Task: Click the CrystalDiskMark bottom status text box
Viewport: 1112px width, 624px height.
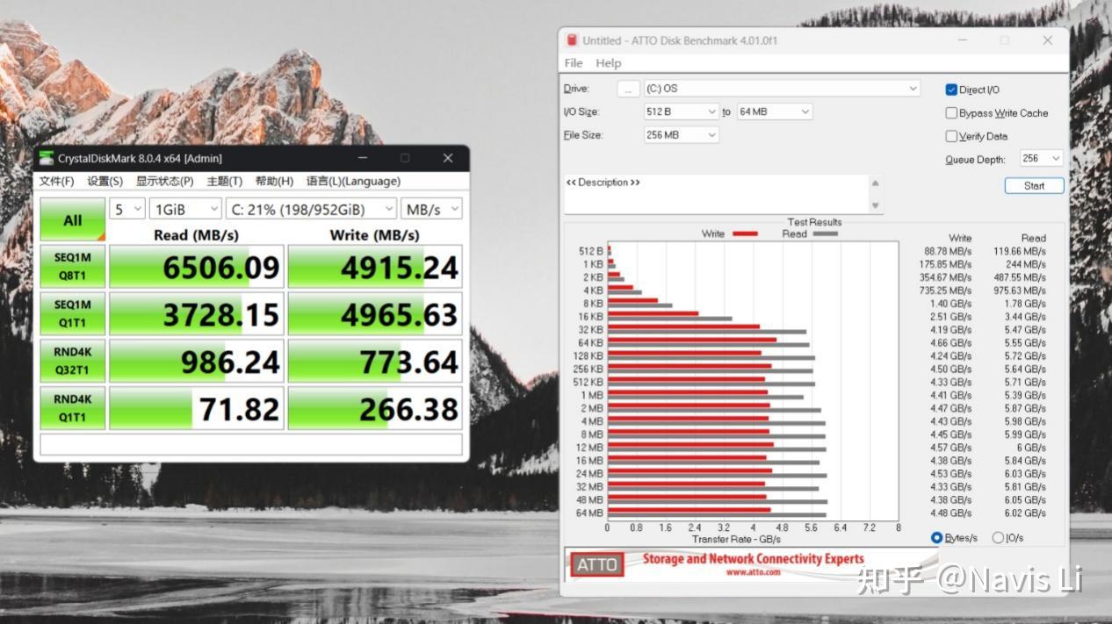Action: [251, 444]
